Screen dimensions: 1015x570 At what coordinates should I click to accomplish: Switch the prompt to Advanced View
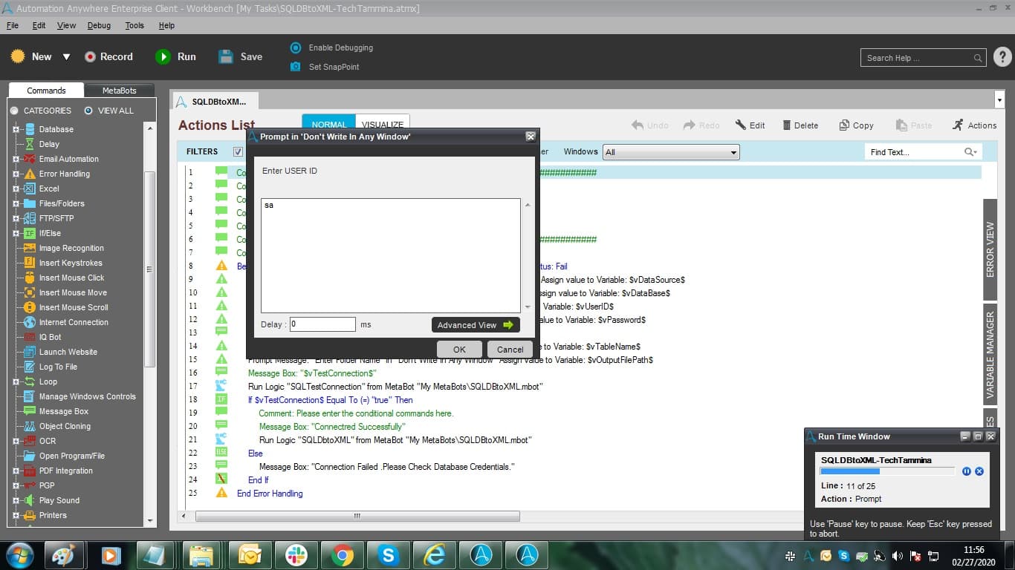476,325
